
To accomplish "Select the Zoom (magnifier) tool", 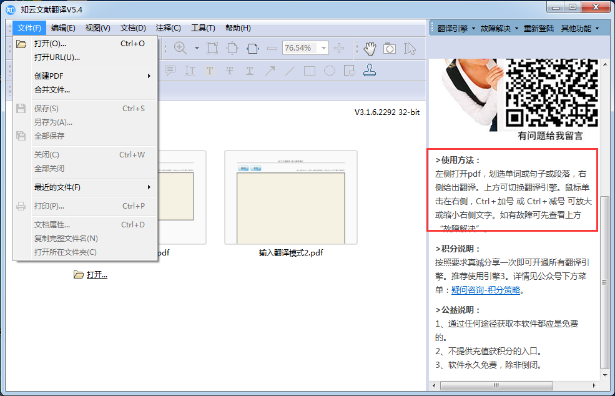I will pyautogui.click(x=180, y=47).
